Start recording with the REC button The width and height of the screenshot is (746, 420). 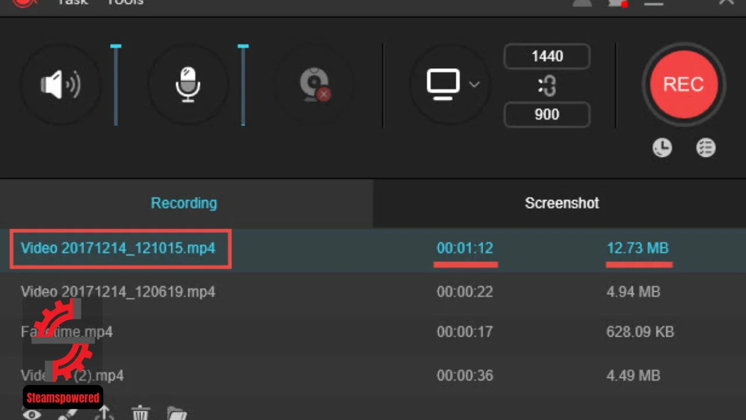(x=684, y=85)
